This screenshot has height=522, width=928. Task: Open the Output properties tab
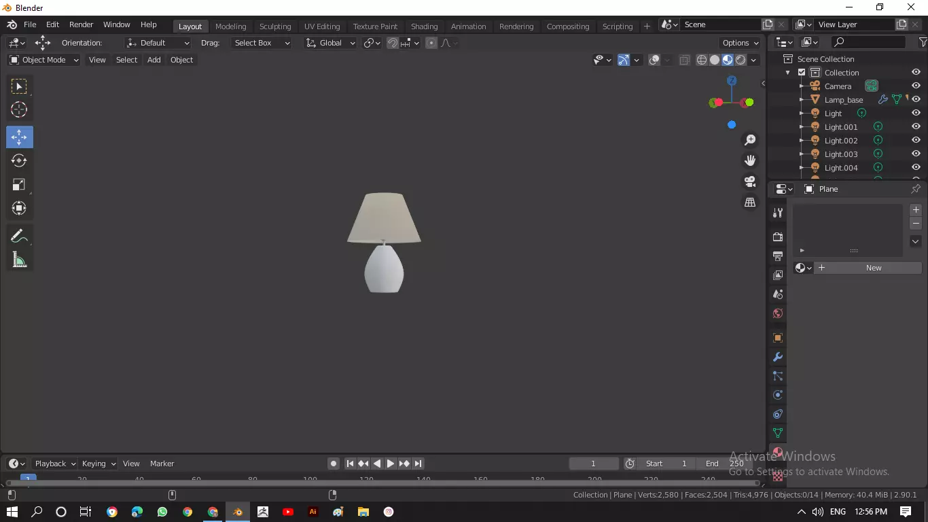(x=778, y=256)
